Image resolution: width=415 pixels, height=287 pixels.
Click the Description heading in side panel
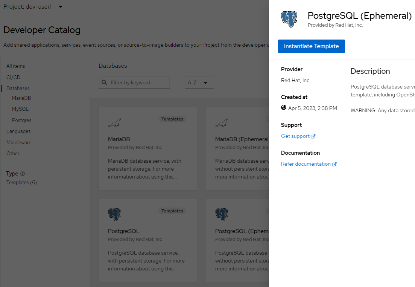click(370, 71)
